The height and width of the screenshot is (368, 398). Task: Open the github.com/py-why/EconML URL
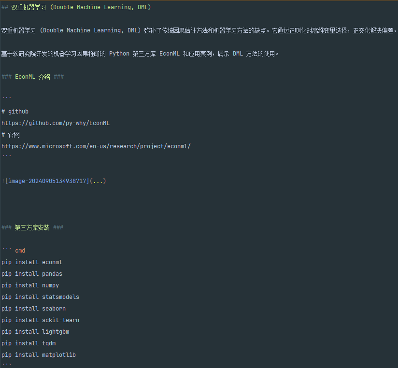[x=56, y=123]
